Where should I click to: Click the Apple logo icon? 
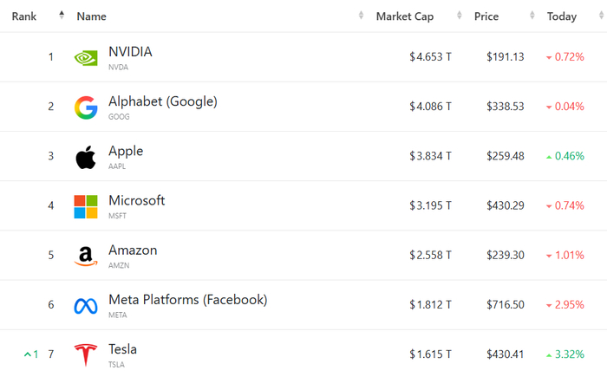[x=86, y=157]
